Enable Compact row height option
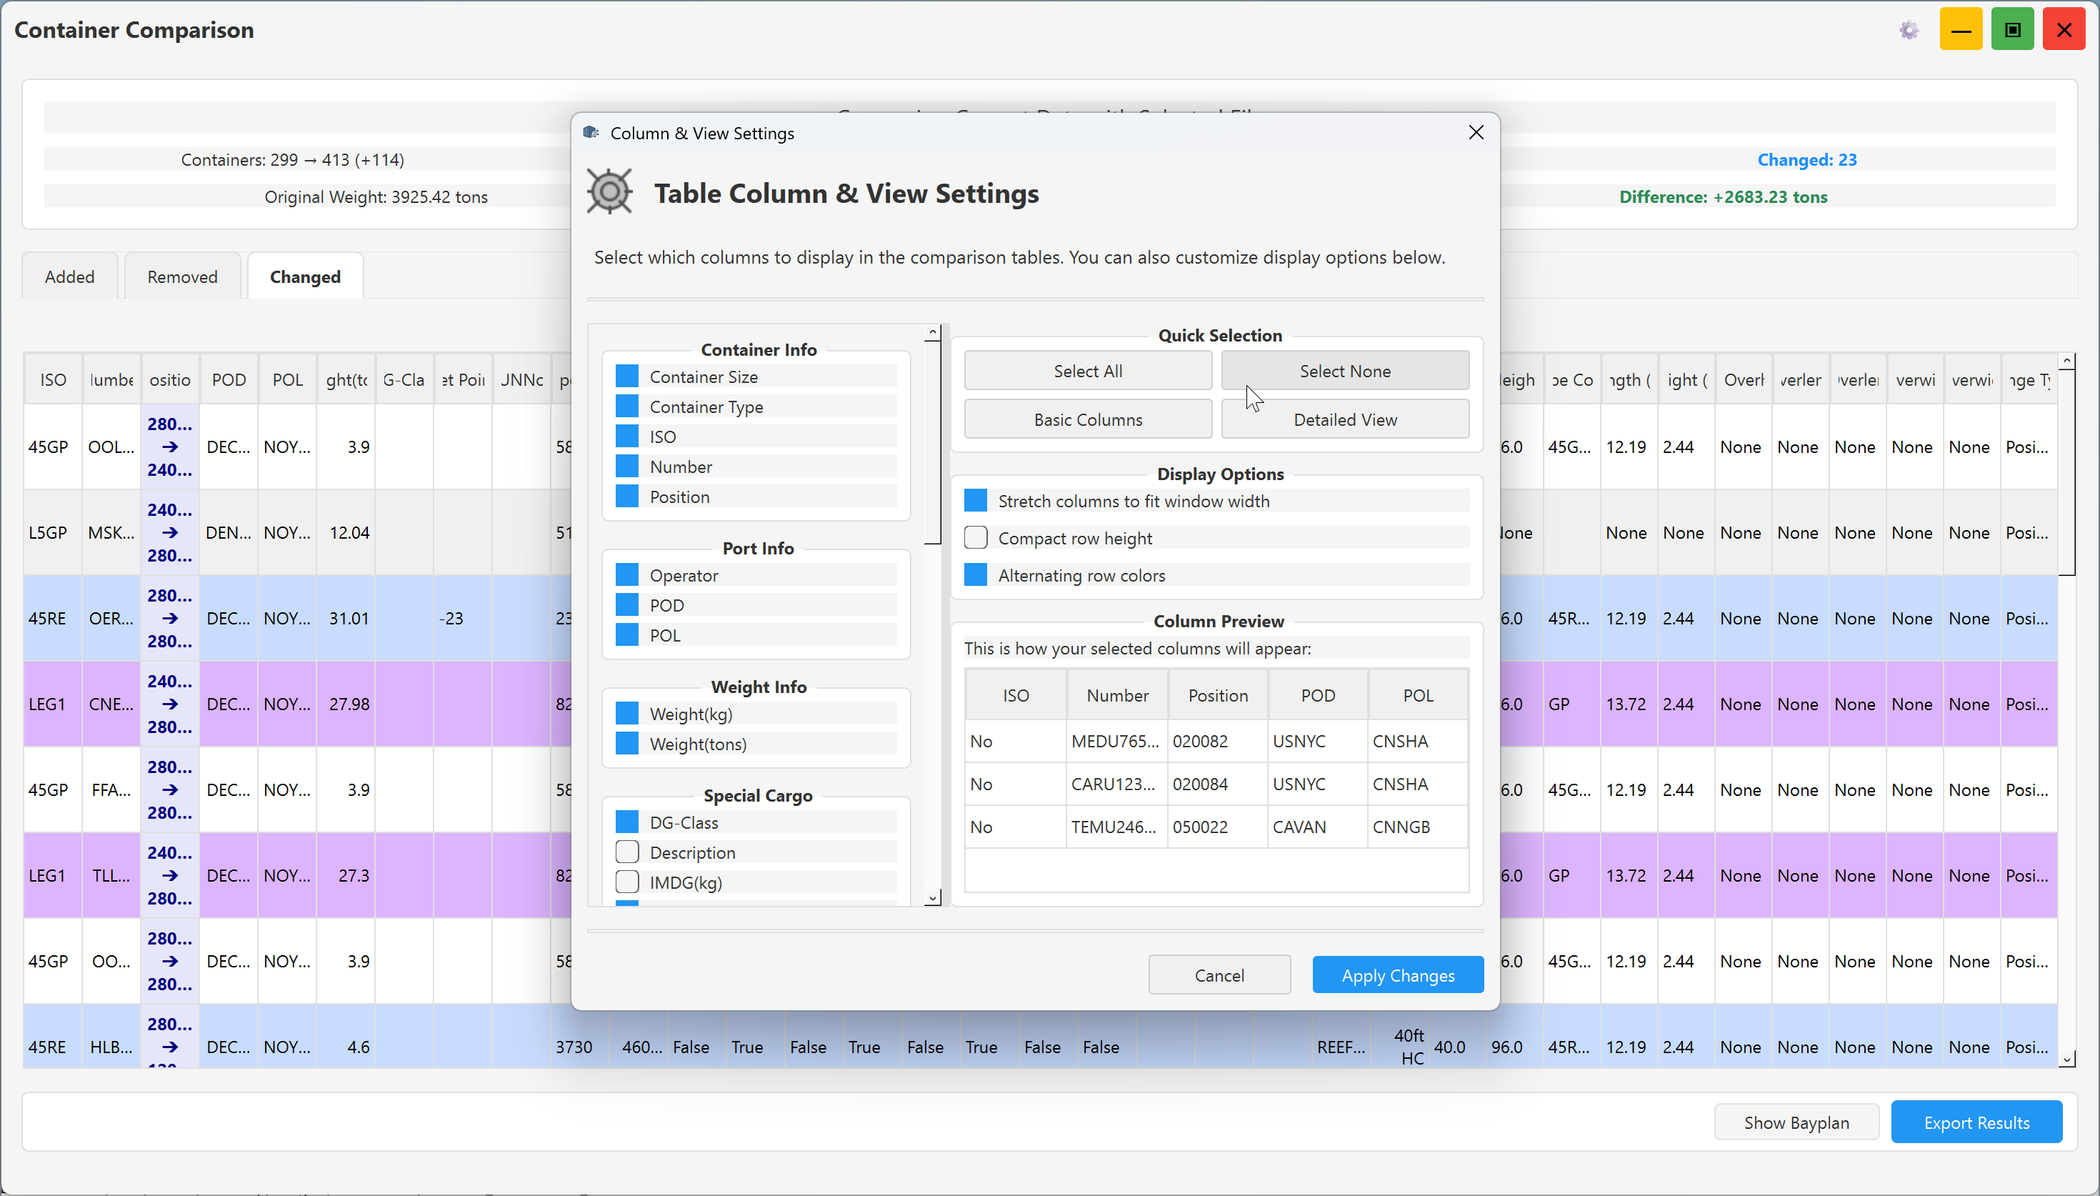2100x1196 pixels. pyautogui.click(x=975, y=538)
